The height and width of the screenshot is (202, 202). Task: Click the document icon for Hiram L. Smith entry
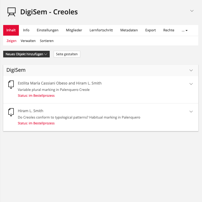coord(11,112)
